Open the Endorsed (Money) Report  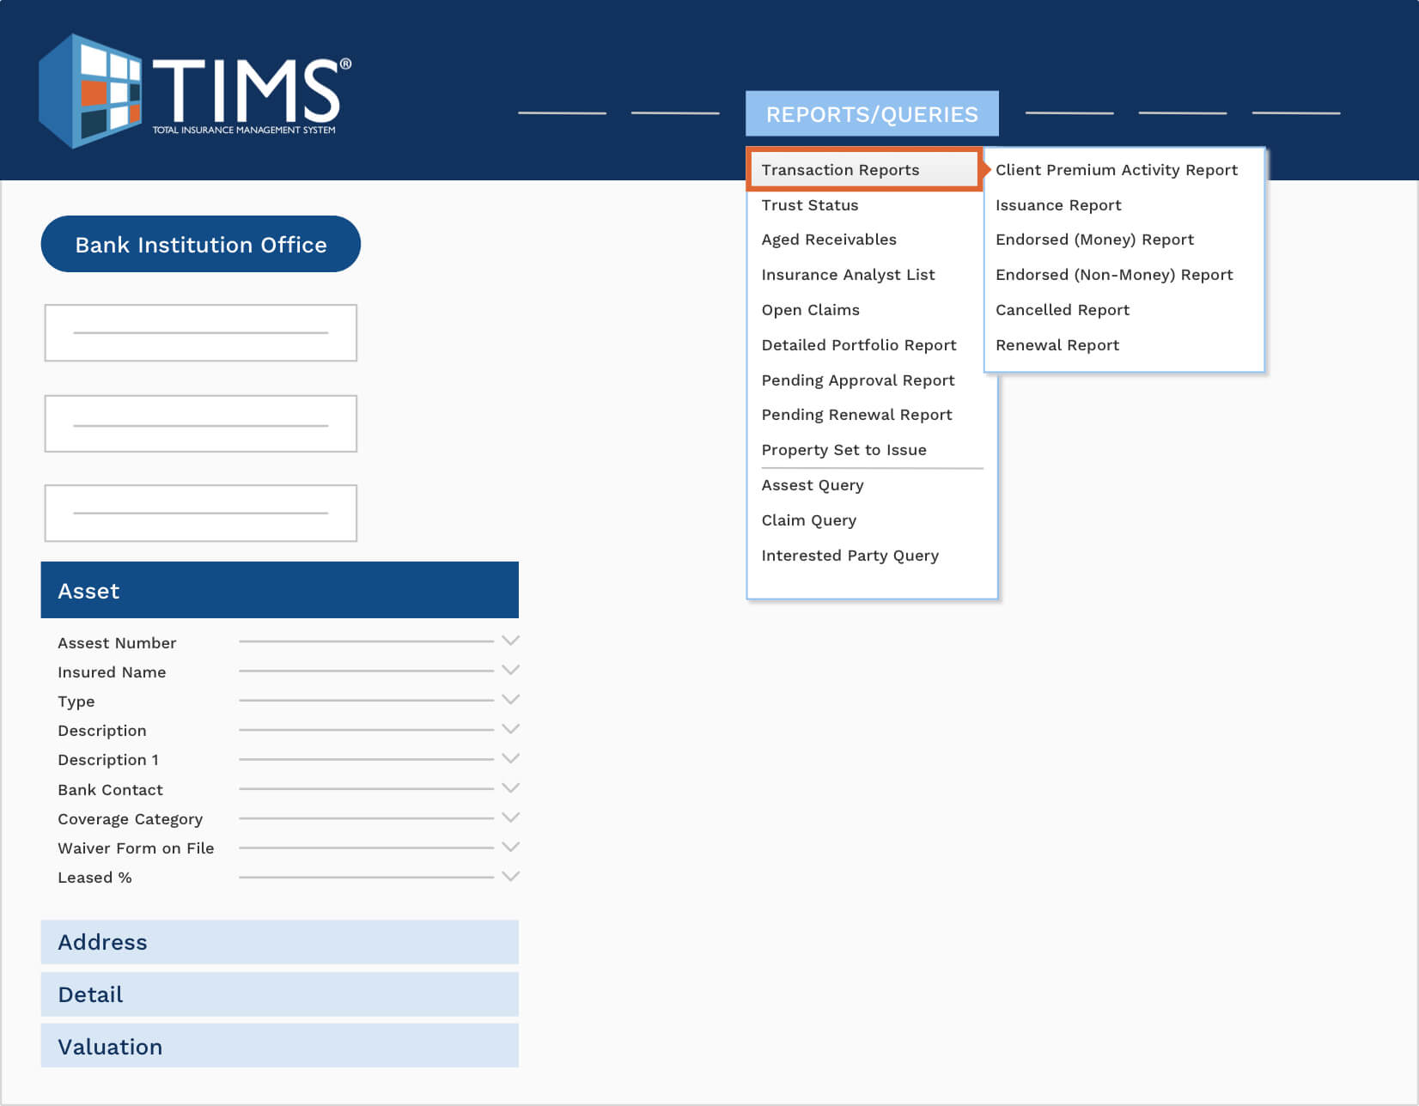pos(1094,240)
